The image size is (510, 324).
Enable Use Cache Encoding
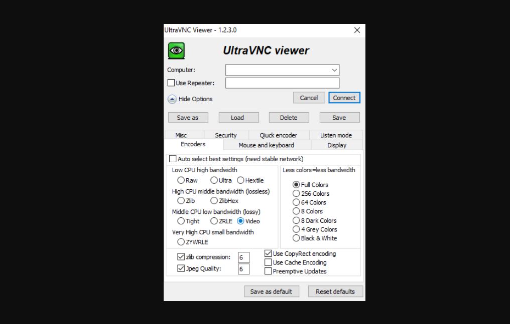click(267, 262)
